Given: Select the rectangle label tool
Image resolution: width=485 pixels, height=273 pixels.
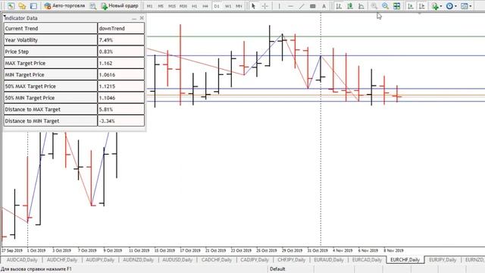Looking at the screenshot, I should click(x=313, y=6).
